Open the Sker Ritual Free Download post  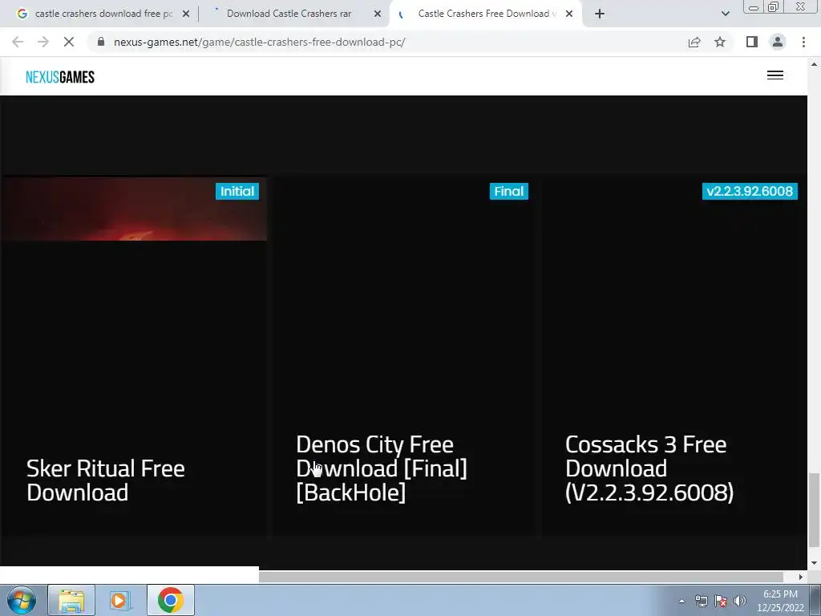pos(105,480)
